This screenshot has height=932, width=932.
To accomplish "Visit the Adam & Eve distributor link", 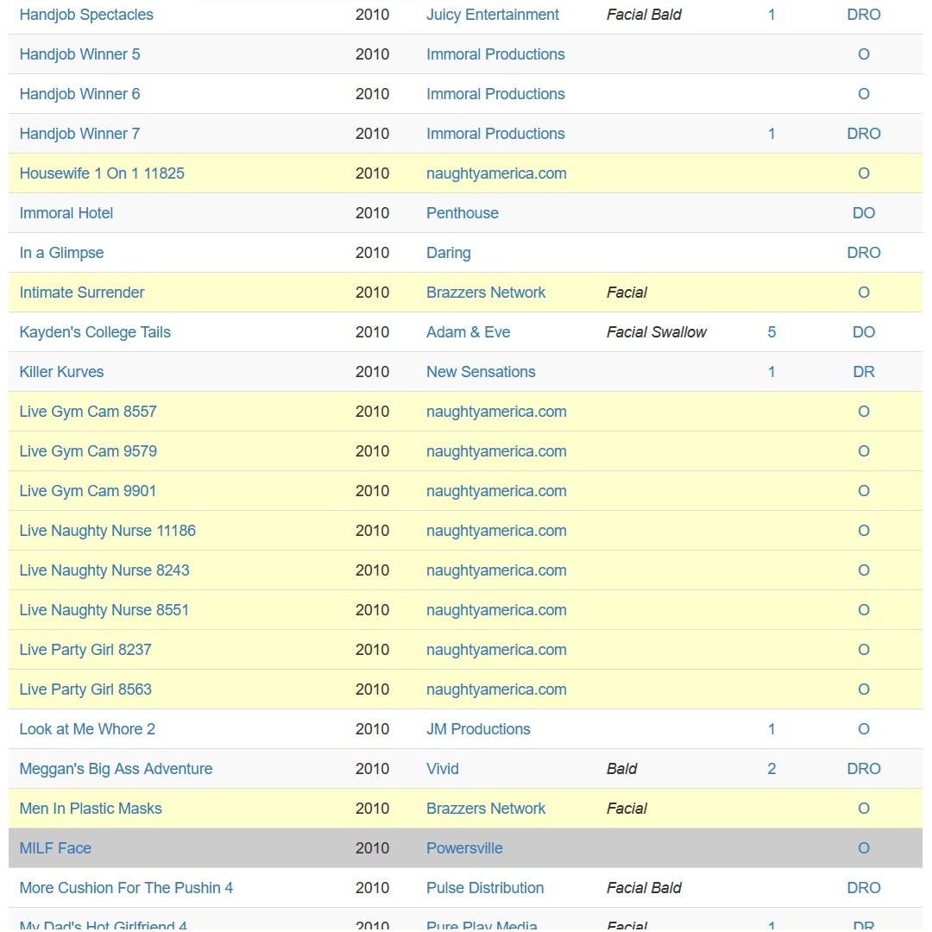I will point(468,332).
